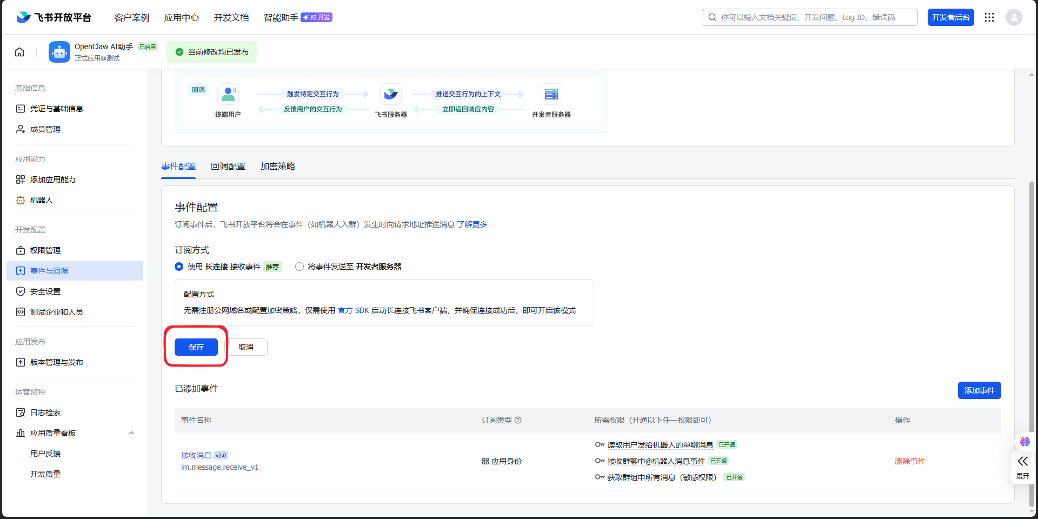Open 开发文档 in top navigation
Screen dimensions: 1038x519
231,18
